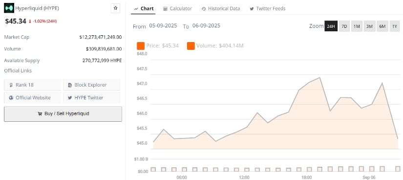Viewport: 403px width, 180px height.
Task: Toggle the Volume series legend
Action: pos(215,46)
